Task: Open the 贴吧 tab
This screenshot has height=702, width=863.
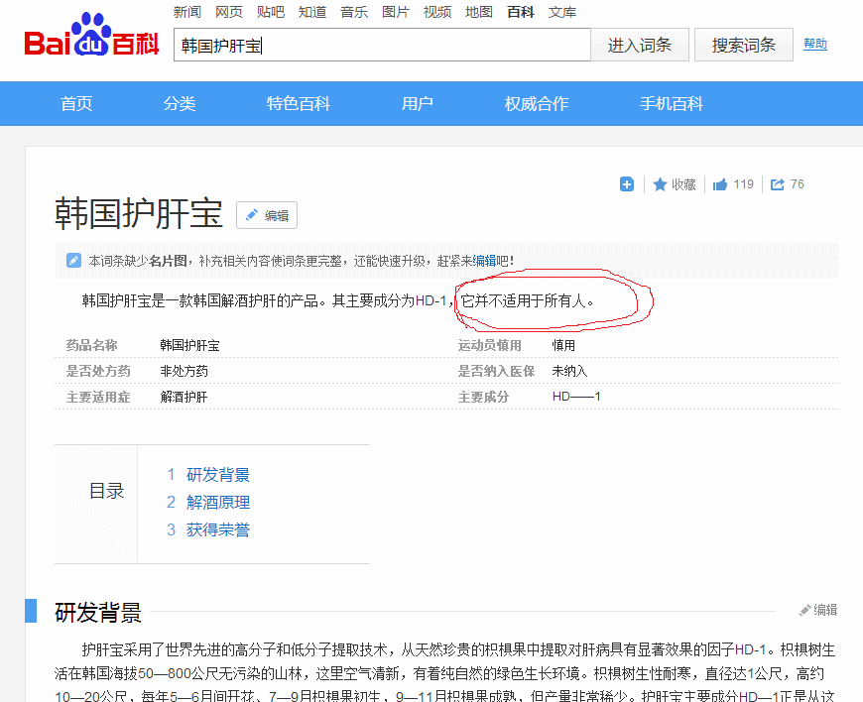Action: pyautogui.click(x=271, y=12)
